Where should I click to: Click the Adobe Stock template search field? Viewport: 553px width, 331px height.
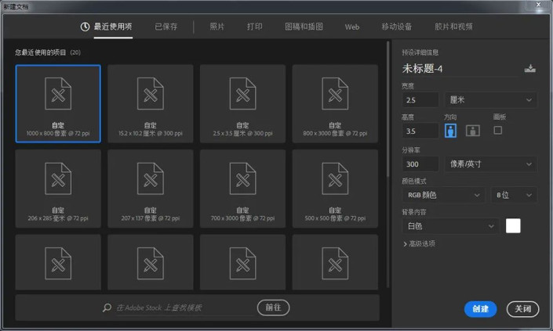(x=185, y=308)
